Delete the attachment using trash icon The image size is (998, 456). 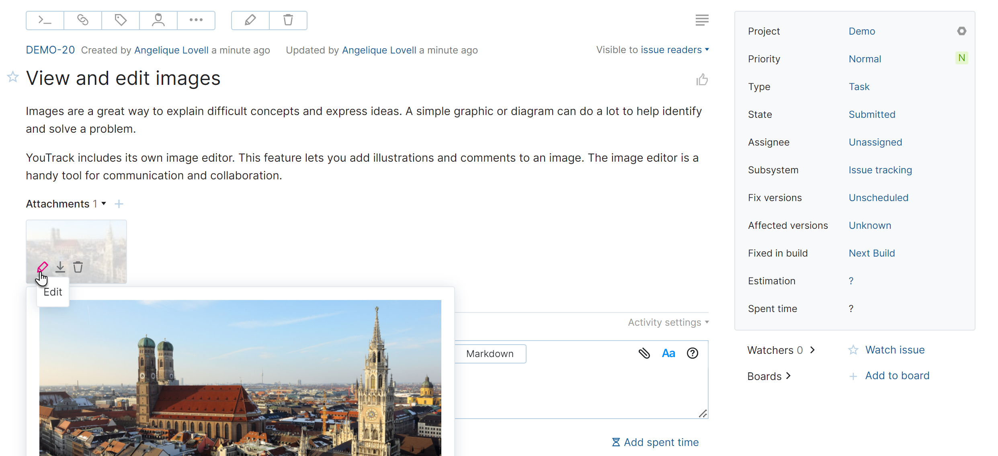(x=78, y=267)
